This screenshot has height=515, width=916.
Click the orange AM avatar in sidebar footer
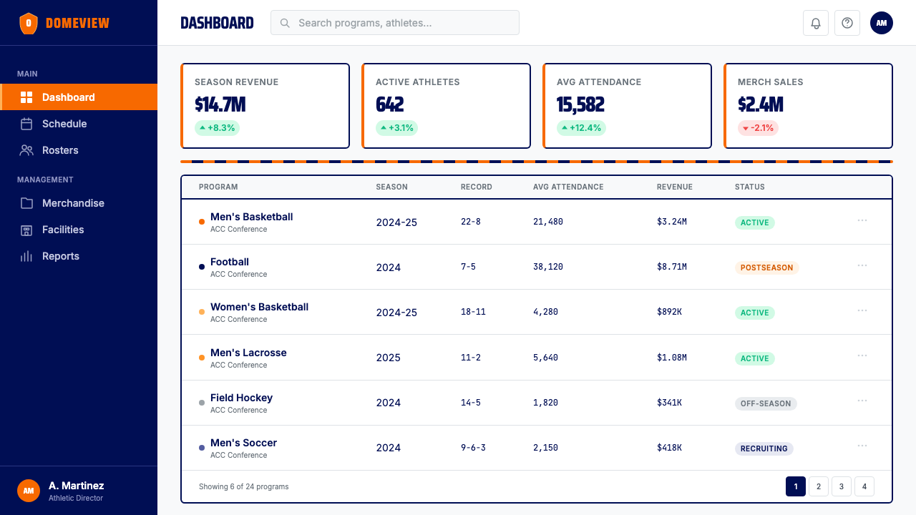[x=29, y=491]
